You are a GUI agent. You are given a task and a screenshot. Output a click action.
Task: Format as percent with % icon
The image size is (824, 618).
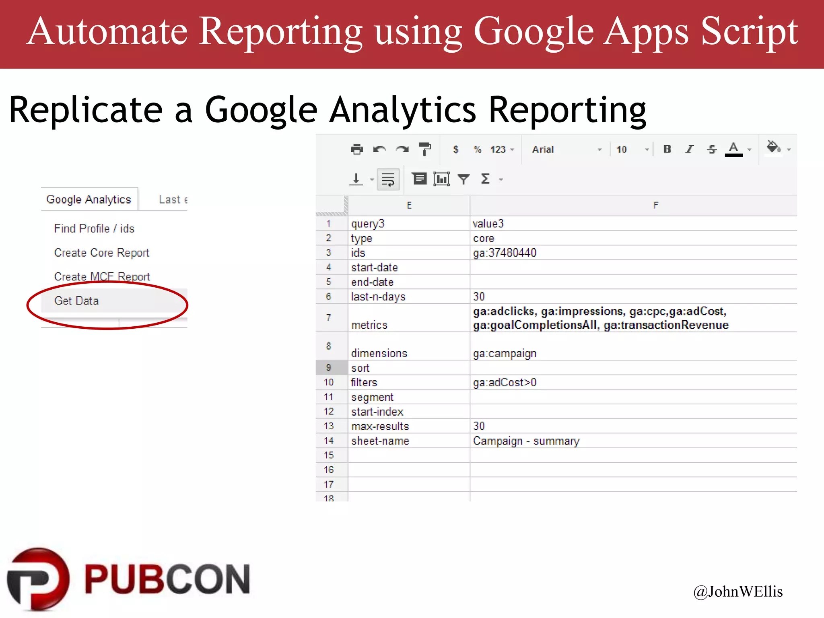tap(478, 149)
